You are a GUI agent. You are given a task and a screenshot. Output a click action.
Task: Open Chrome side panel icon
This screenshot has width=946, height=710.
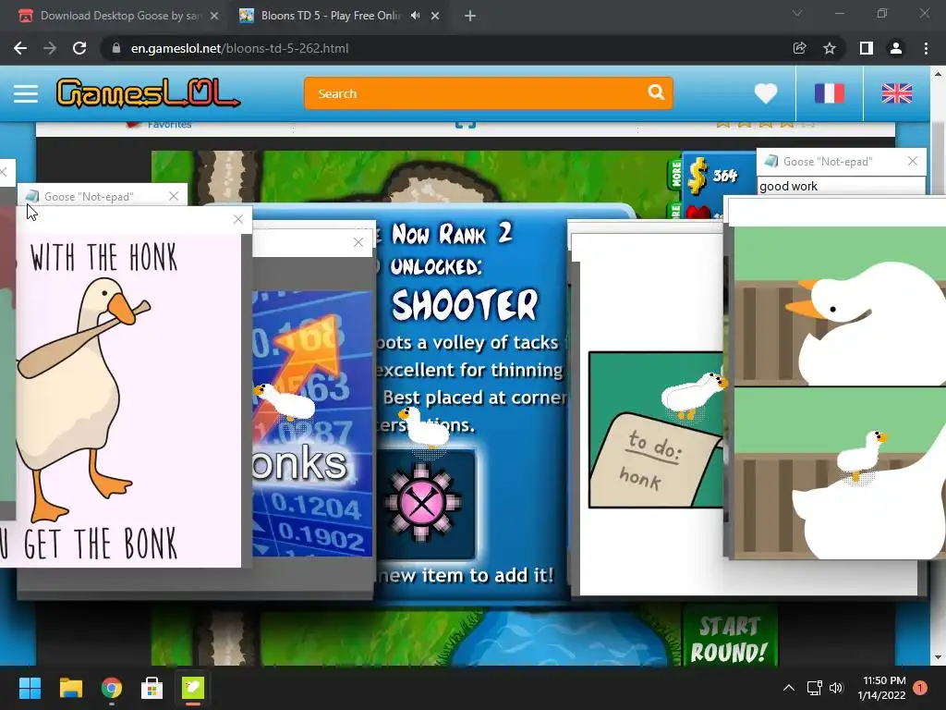click(867, 48)
